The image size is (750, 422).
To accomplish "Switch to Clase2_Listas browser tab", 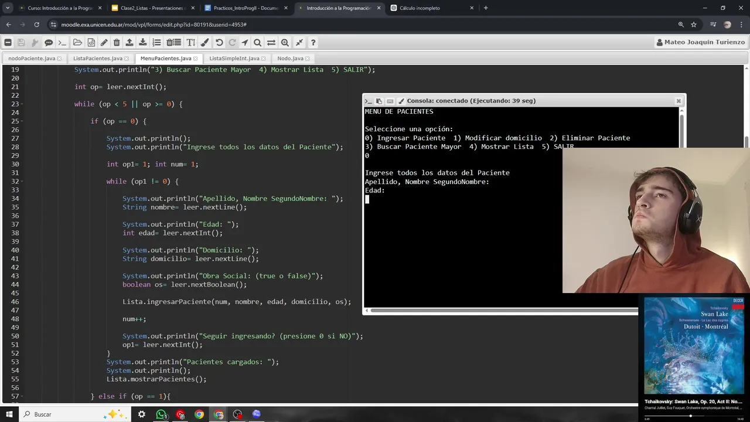I will 152,8.
